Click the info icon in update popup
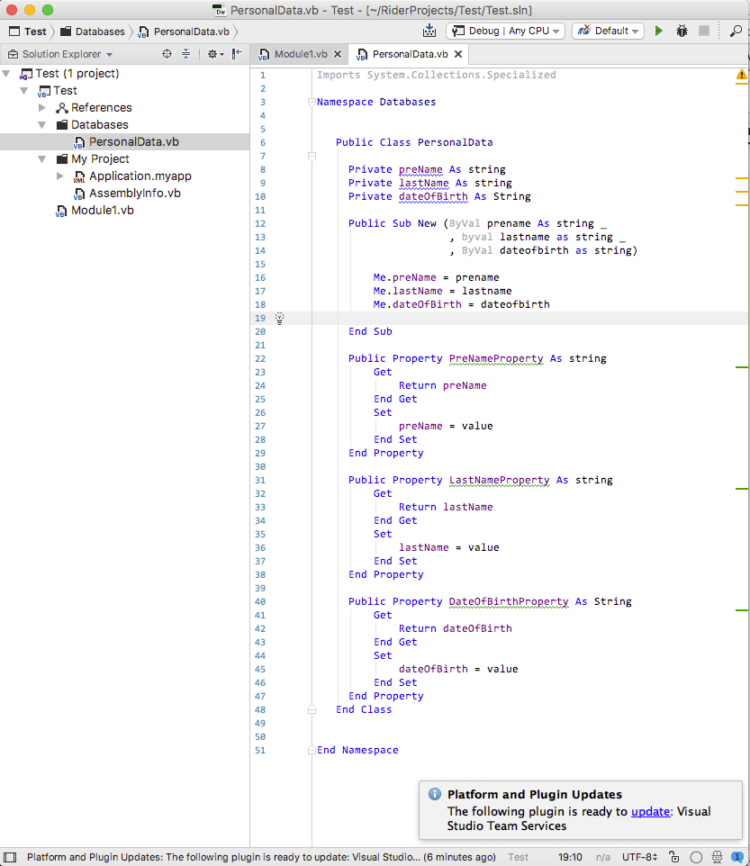750x866 pixels. (x=435, y=794)
